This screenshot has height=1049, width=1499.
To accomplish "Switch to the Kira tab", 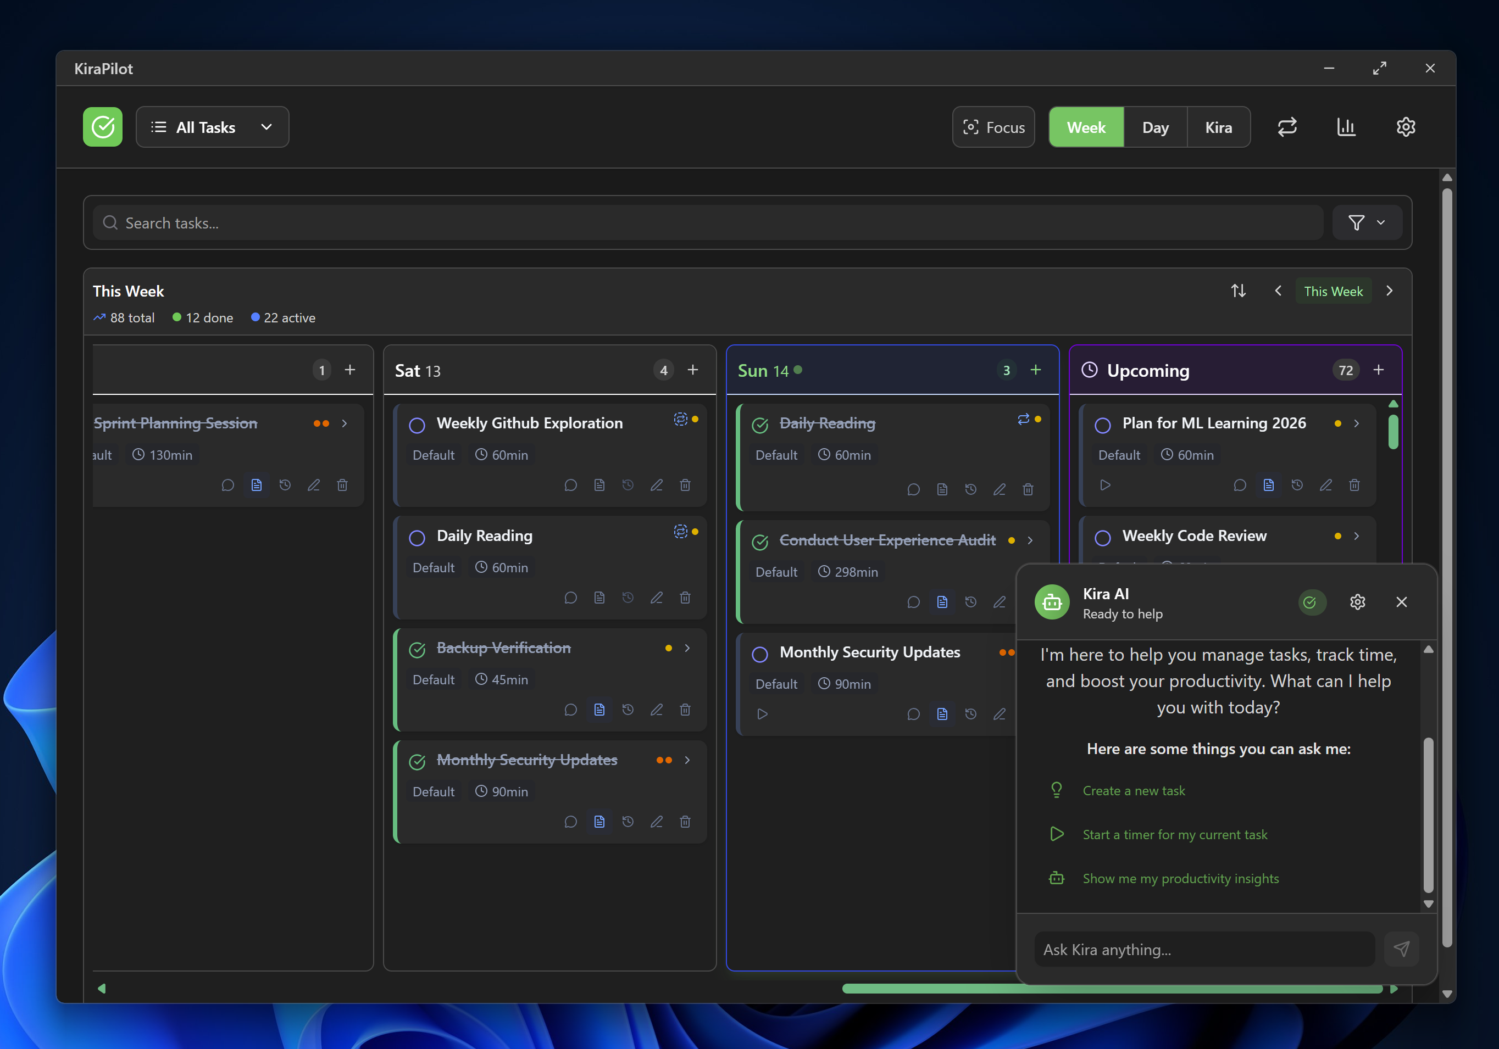I will [x=1218, y=127].
